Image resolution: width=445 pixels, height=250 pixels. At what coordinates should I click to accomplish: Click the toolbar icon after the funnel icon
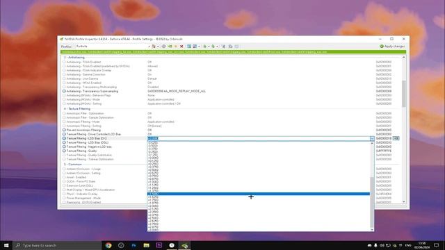tap(230, 47)
